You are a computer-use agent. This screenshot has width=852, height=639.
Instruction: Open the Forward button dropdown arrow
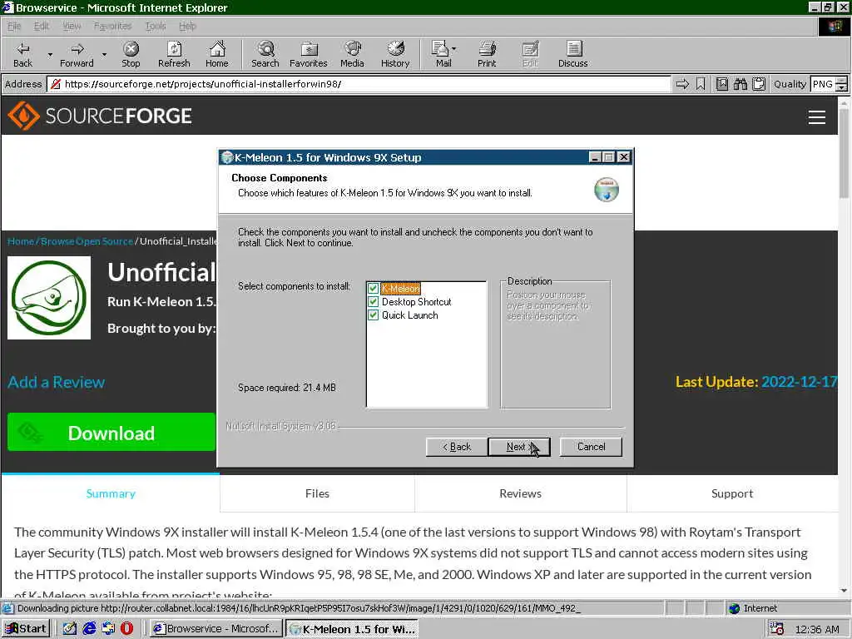coord(104,54)
